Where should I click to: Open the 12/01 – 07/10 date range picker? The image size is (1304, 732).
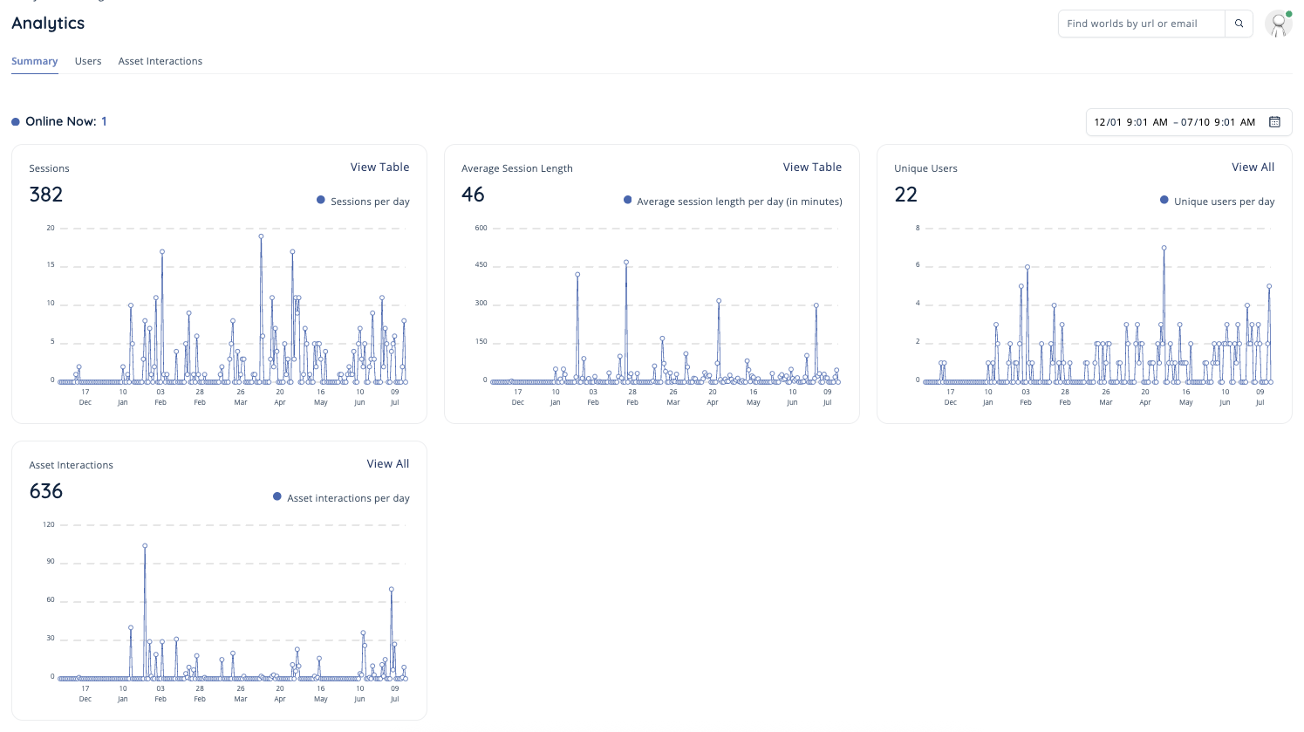(x=1189, y=122)
